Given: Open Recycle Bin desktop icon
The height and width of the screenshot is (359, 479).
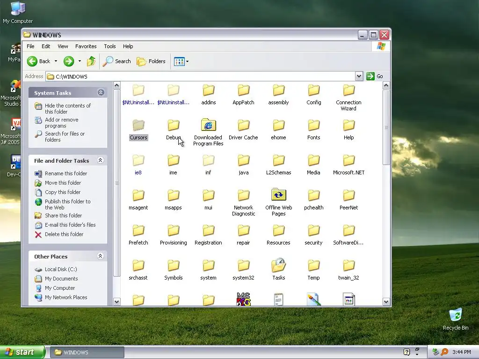Looking at the screenshot, I should click(x=456, y=319).
